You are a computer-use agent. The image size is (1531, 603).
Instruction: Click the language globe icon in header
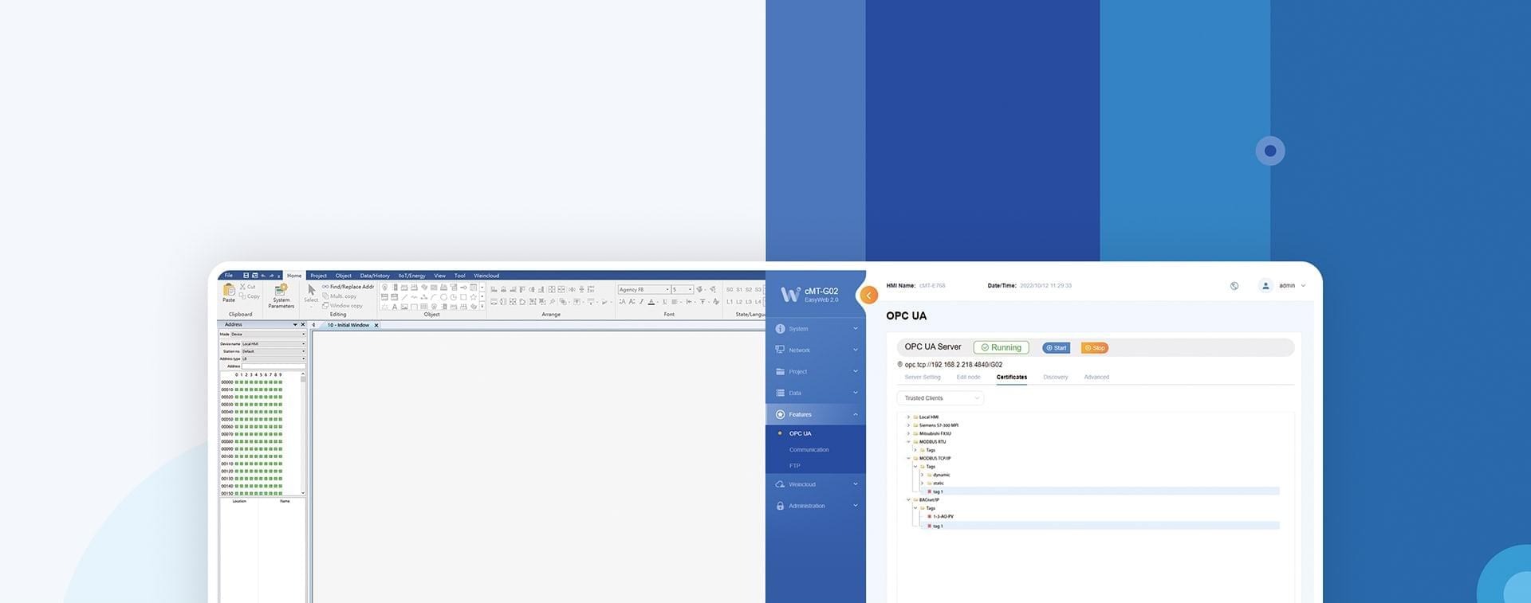pos(1234,286)
